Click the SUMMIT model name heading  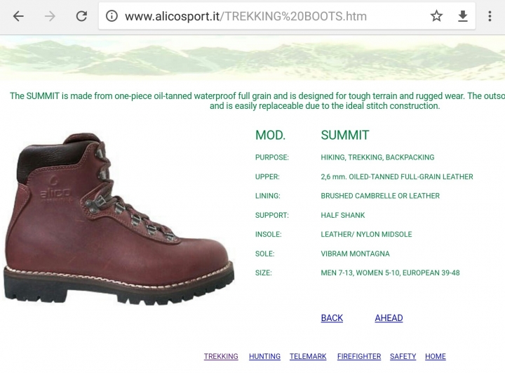pos(345,135)
